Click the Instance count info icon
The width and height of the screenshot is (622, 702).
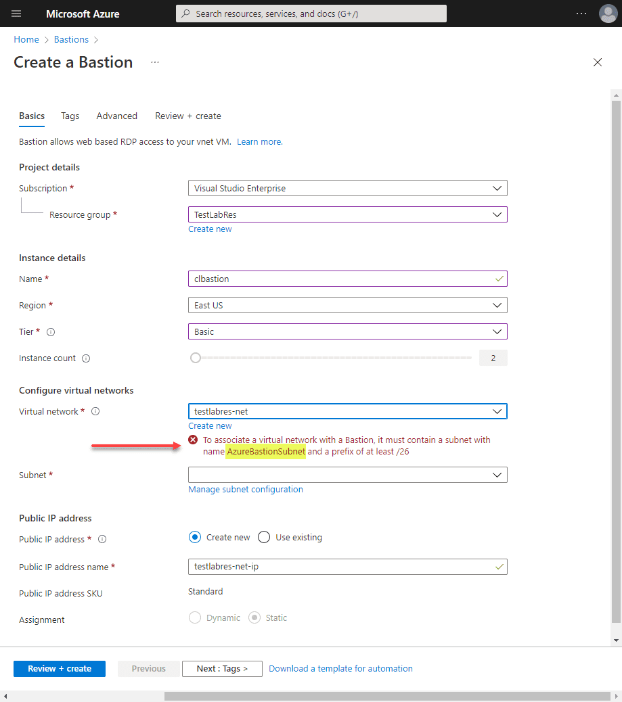[x=86, y=358]
